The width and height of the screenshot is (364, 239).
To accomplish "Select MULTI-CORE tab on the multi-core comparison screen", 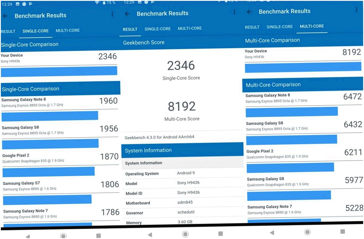I will (312, 26).
